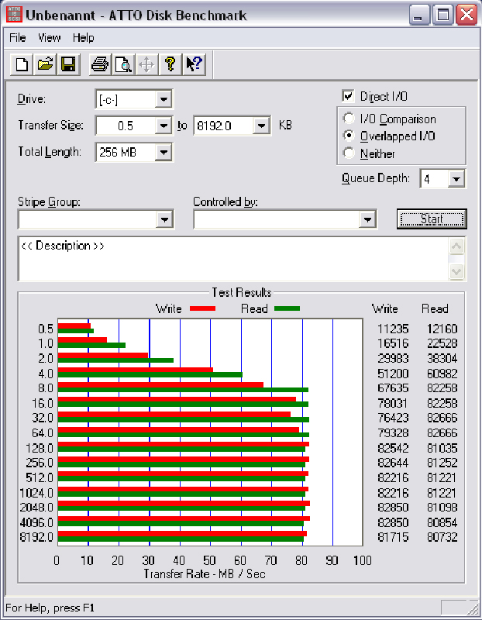Click the 8192.0 row red write bar
Screen dimensions: 482x620
[x=182, y=534]
